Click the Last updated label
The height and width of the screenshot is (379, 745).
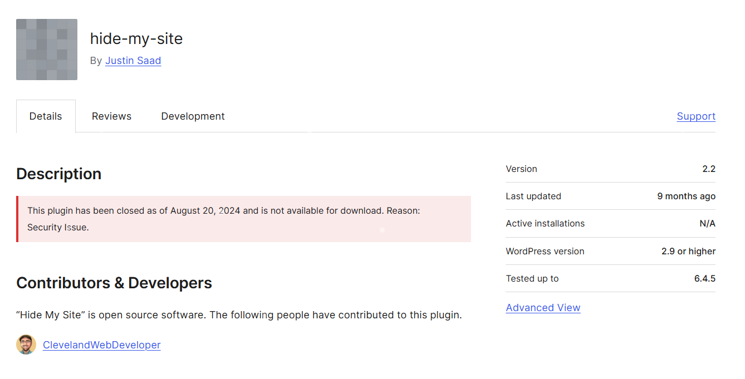533,196
